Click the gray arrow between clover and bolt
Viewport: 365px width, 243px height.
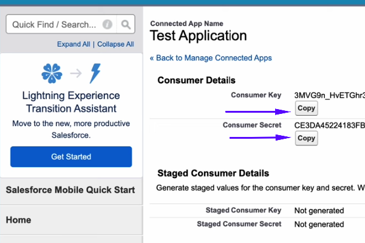(75, 74)
